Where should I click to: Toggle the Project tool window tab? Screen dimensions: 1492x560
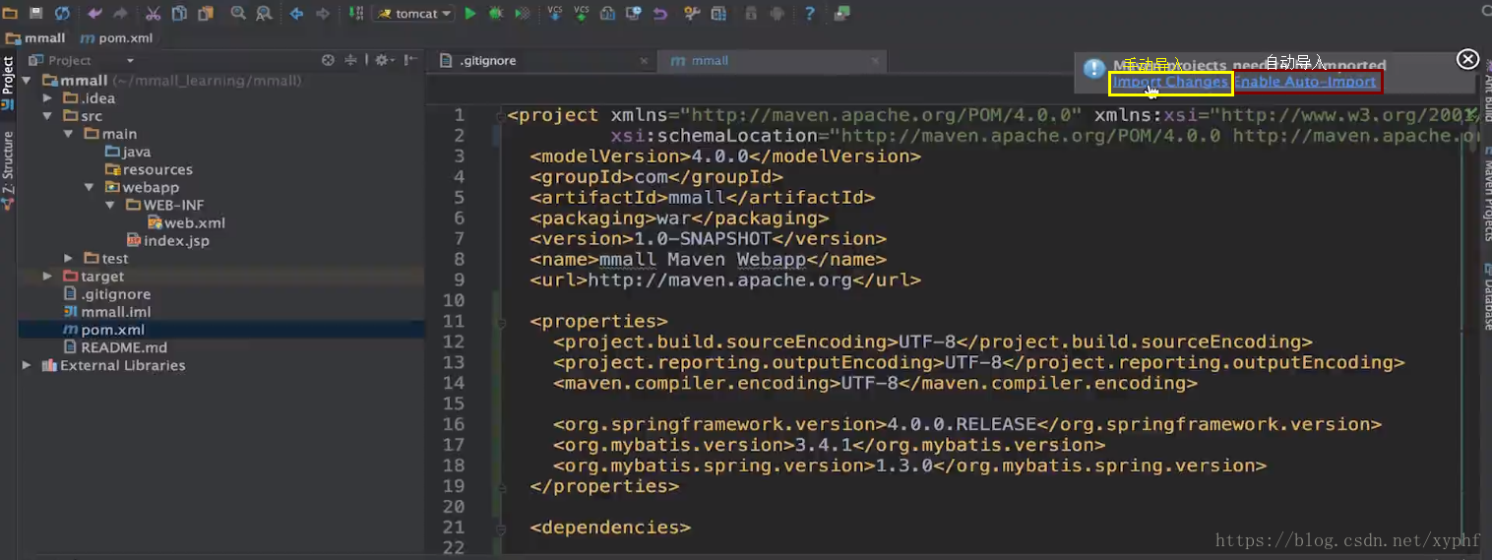click(8, 83)
